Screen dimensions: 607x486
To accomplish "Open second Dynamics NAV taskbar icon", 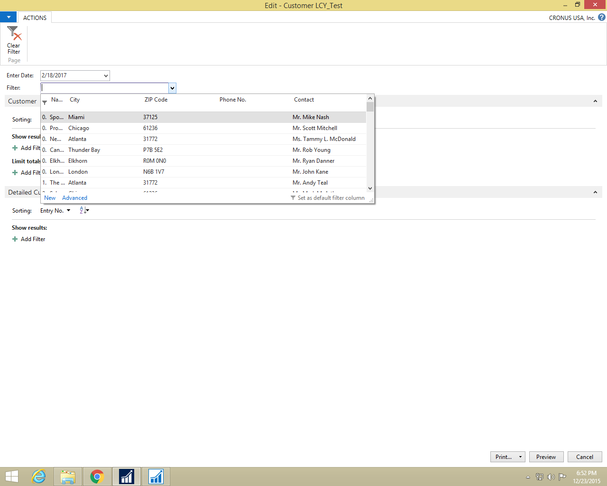I will (x=156, y=477).
